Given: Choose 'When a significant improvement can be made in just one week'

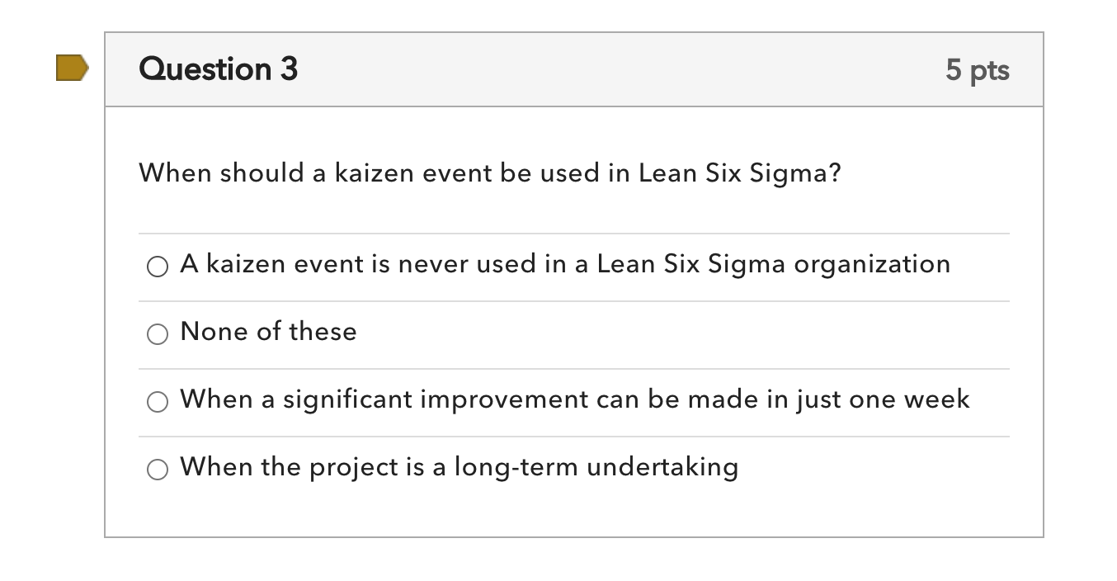Looking at the screenshot, I should [x=157, y=401].
